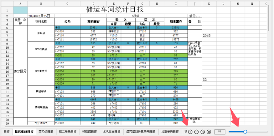Click the 备注 header cell
This screenshot has width=274, height=136.
(x=195, y=22)
